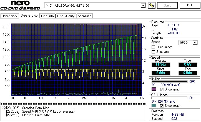Uncheck Show graph under Buffer
This screenshot has height=122, width=201.
coord(162,89)
